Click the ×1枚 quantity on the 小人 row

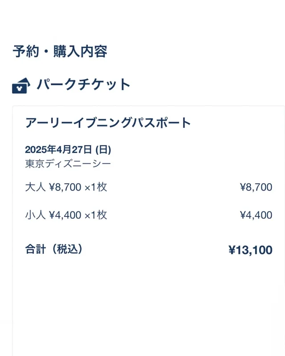[96, 215]
